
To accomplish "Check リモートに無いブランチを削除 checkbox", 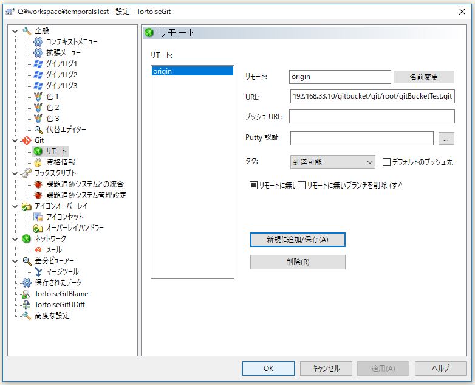I will pyautogui.click(x=301, y=185).
